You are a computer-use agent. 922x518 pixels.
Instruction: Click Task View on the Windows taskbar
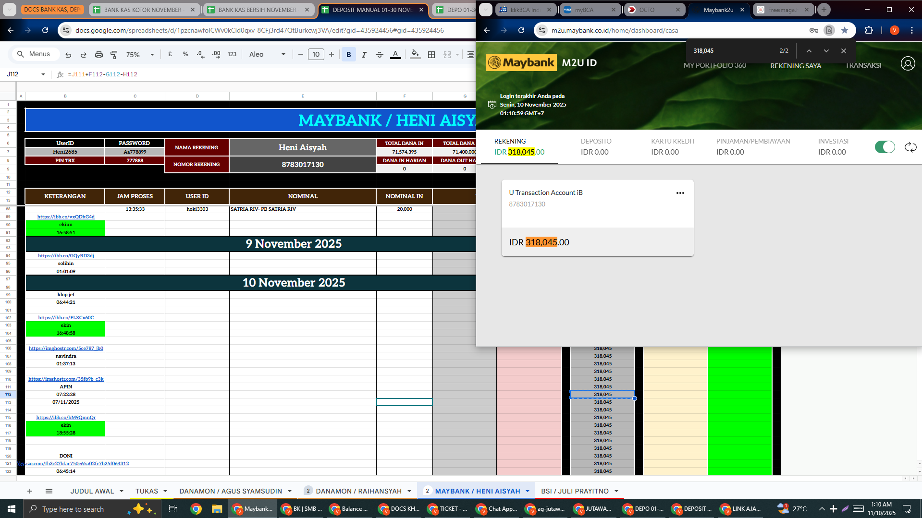pos(173,509)
